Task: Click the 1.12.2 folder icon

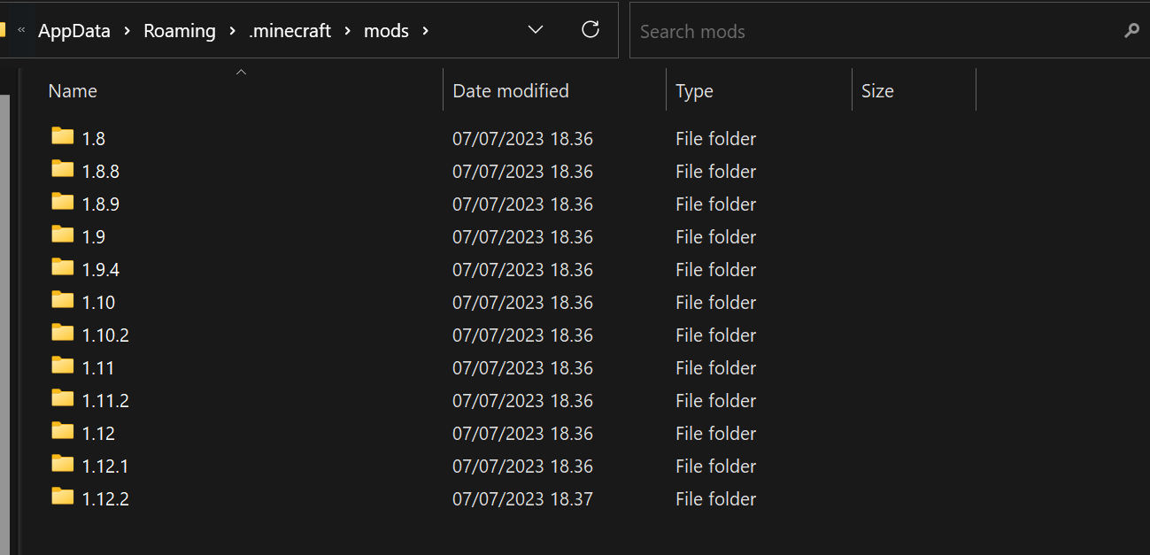Action: click(63, 497)
